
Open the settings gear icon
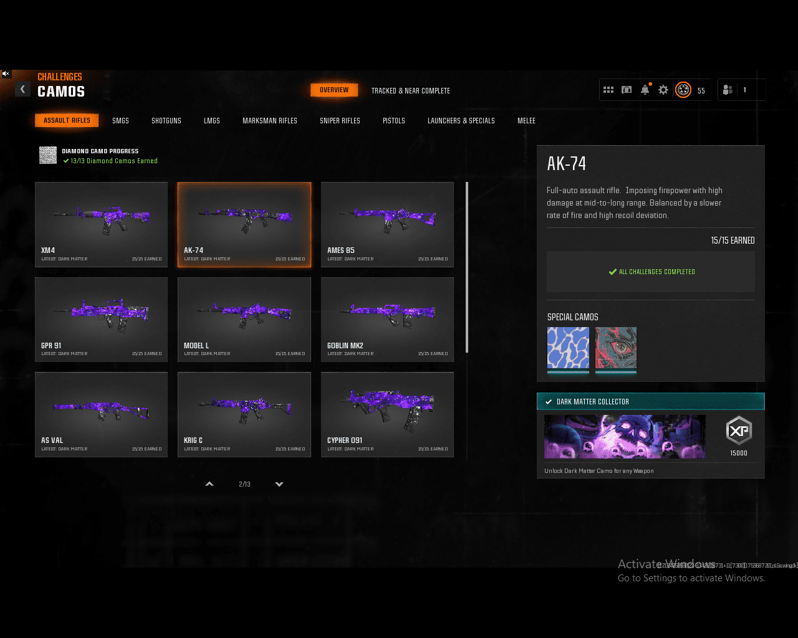[x=663, y=90]
